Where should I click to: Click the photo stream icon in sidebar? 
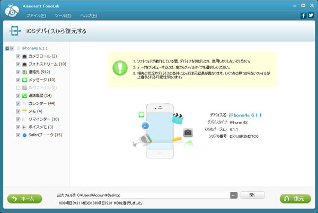tap(24, 64)
